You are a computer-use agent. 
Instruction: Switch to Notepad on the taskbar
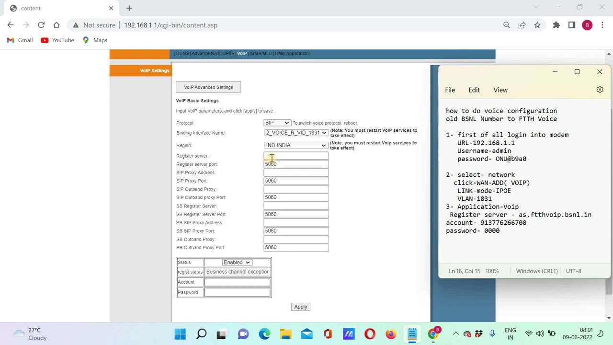pos(412,334)
